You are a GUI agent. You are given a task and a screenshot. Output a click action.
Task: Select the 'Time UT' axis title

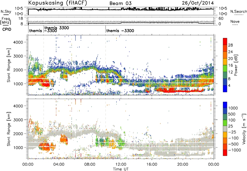121,169
